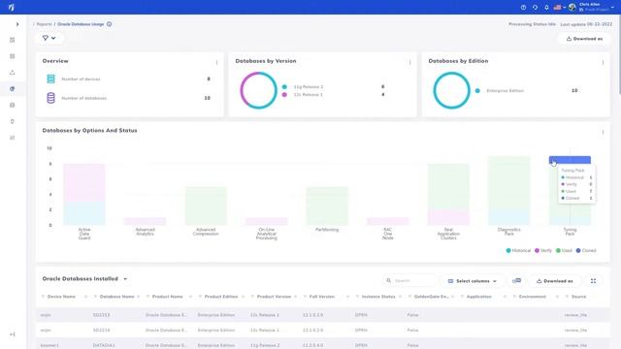The width and height of the screenshot is (621, 349).
Task: Sort by the Source column
Action: click(578, 297)
